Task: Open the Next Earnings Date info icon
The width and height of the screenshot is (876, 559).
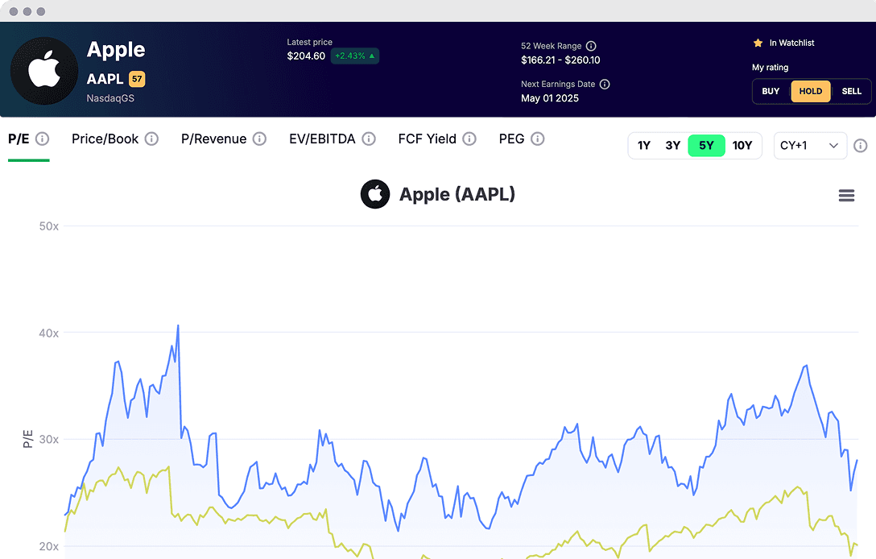Action: tap(605, 84)
